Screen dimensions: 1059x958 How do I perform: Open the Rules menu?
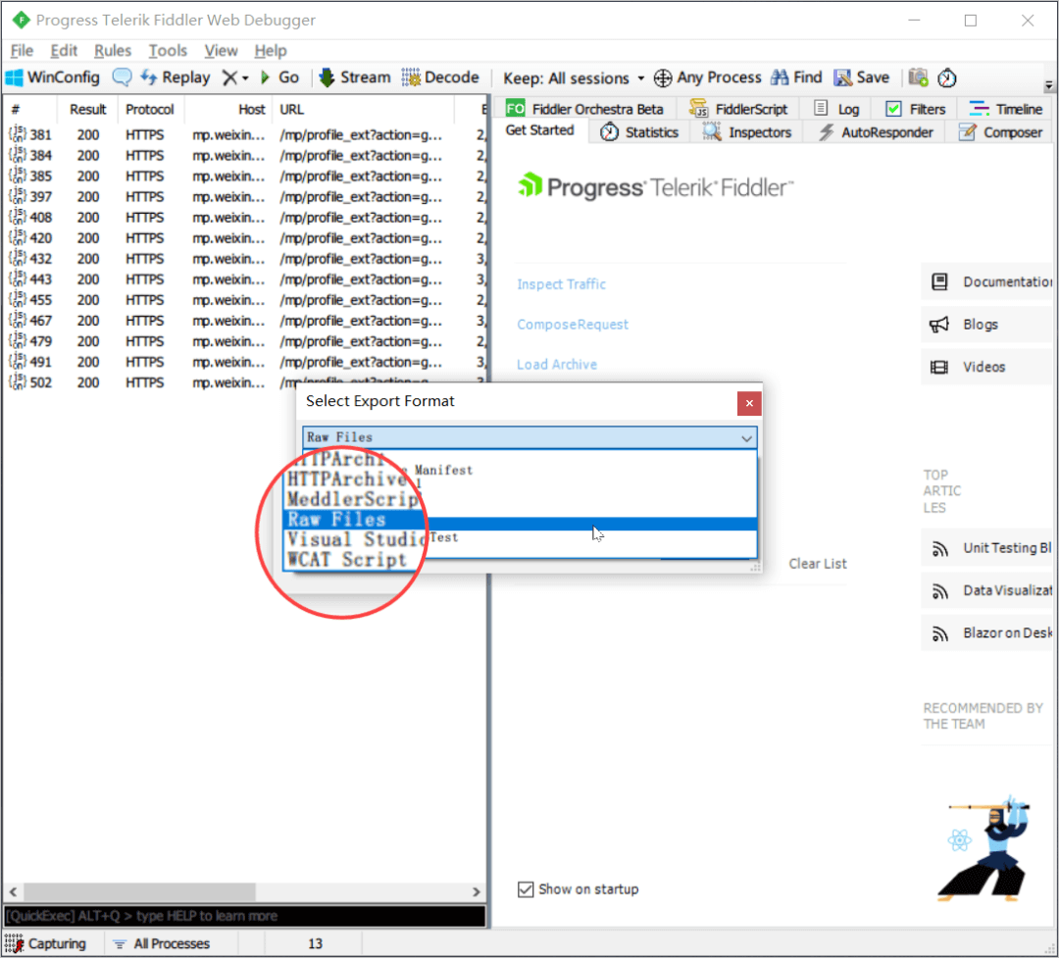pyautogui.click(x=112, y=51)
